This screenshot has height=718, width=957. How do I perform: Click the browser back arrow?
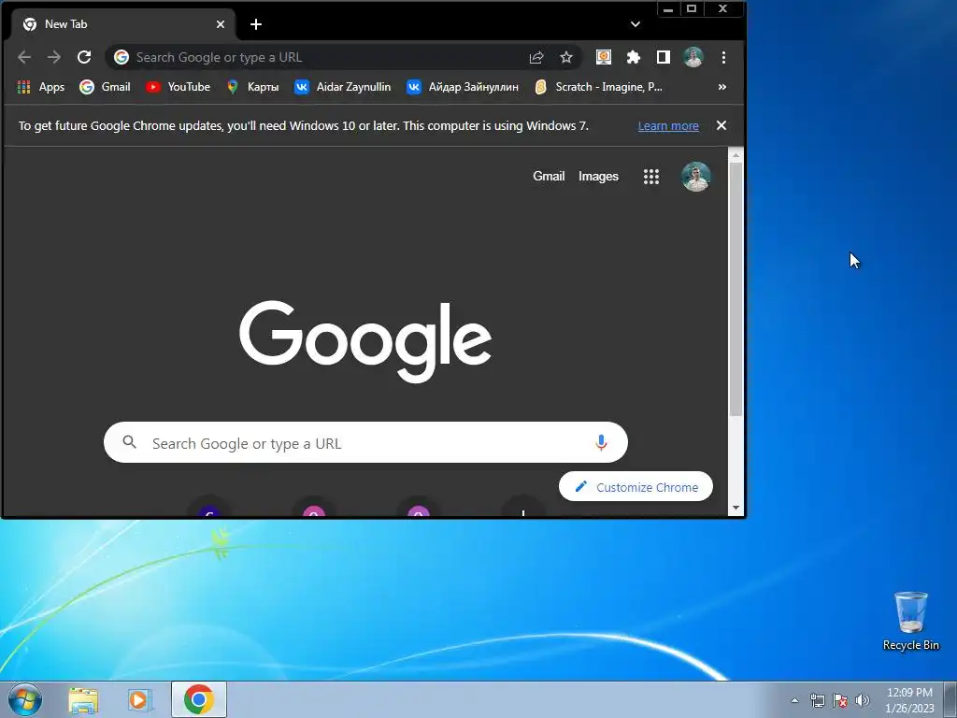click(x=24, y=57)
